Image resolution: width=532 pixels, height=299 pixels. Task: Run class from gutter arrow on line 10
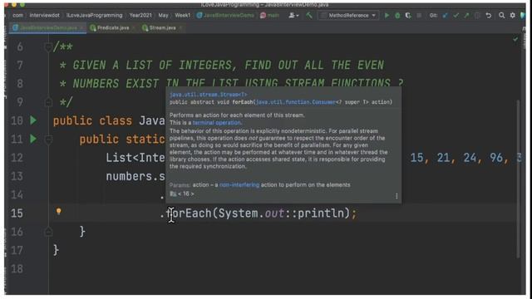click(x=33, y=120)
